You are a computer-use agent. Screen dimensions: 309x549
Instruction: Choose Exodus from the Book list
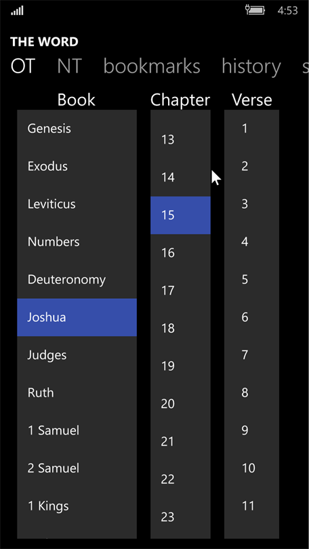77,166
